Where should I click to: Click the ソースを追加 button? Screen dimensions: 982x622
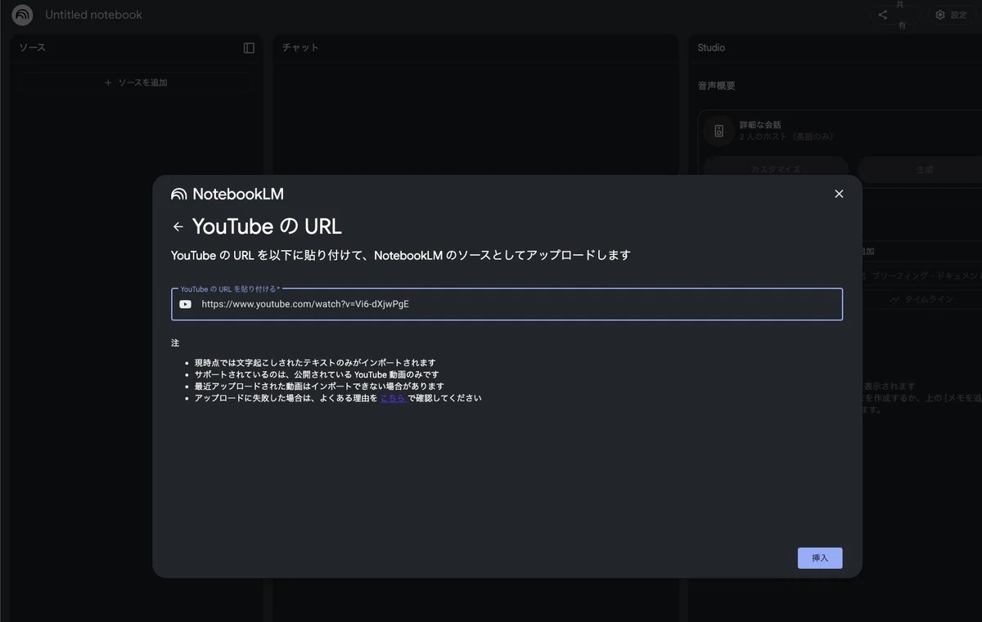click(x=136, y=83)
